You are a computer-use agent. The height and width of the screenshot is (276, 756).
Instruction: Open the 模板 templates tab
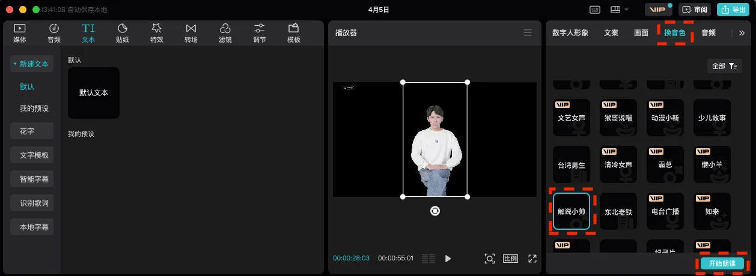[x=294, y=33]
